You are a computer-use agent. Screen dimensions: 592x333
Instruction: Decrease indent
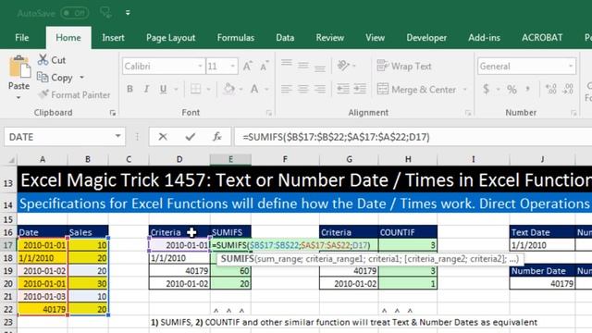[343, 89]
